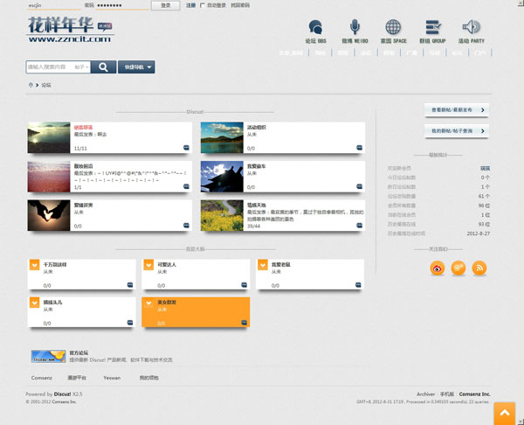Click the search content input box
Viewport: 524px width, 425px height.
(x=50, y=67)
